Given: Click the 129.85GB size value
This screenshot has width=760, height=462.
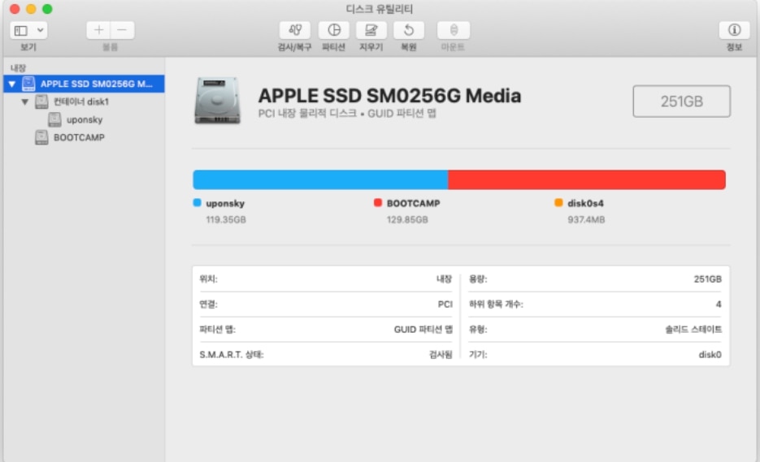Looking at the screenshot, I should point(407,220).
